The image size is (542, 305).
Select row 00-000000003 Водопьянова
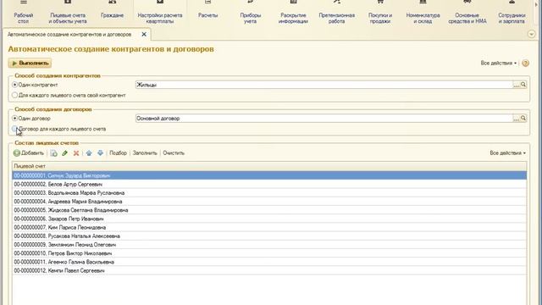pyautogui.click(x=269, y=193)
